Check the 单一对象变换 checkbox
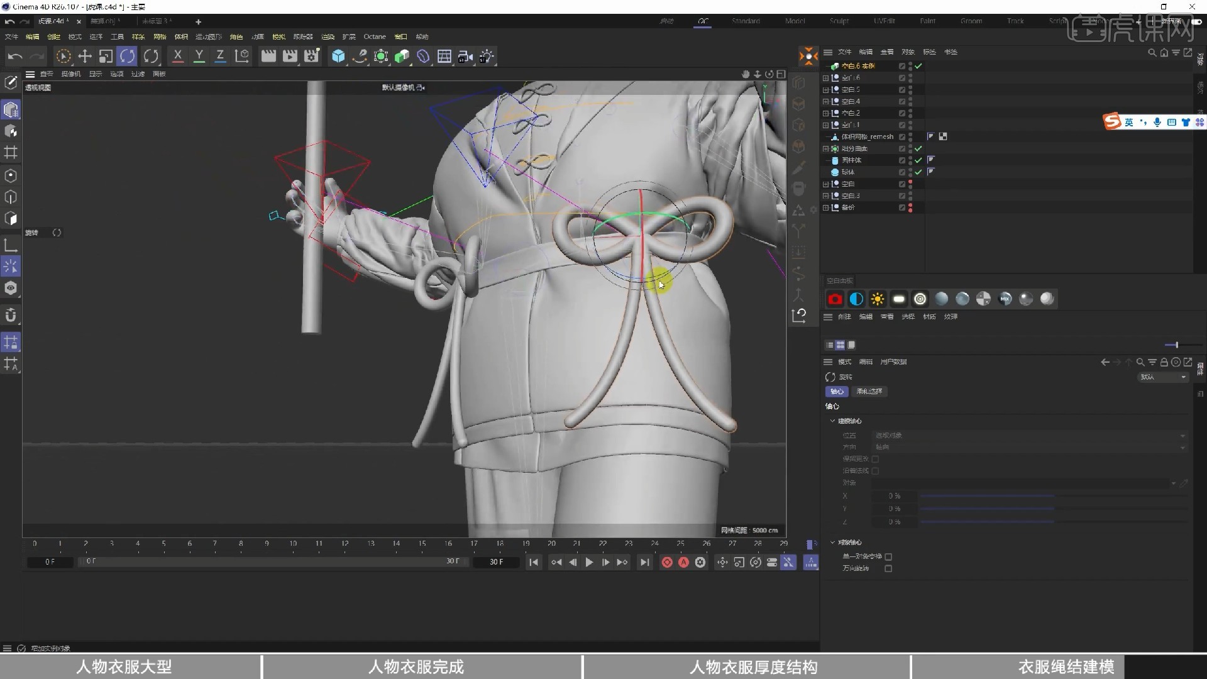1207x679 pixels. coord(888,557)
